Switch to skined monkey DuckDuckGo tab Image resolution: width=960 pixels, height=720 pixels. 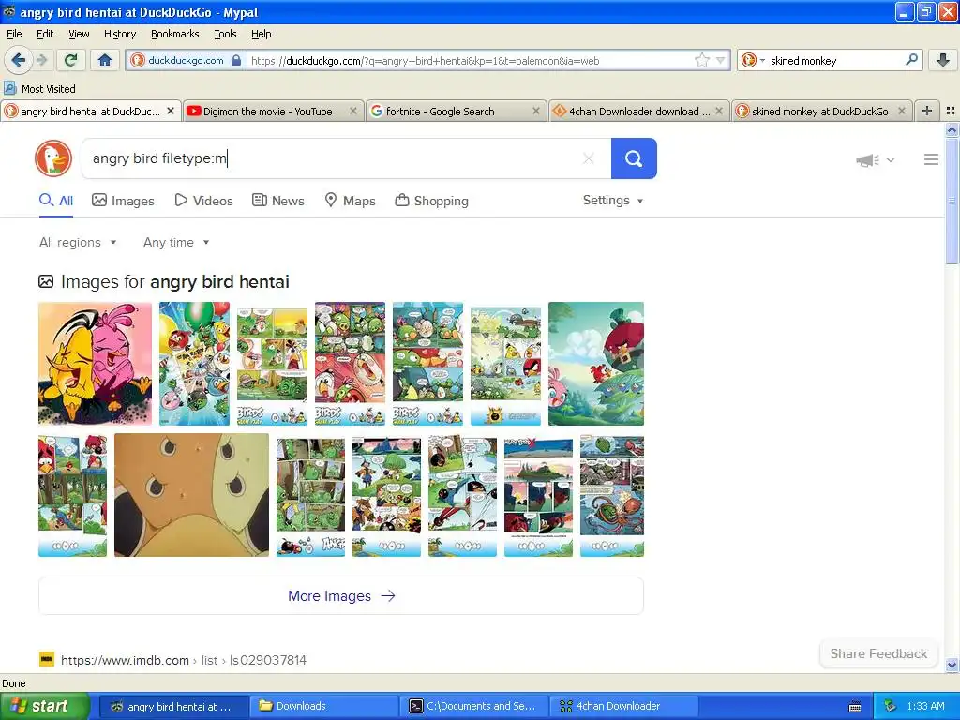tap(819, 112)
